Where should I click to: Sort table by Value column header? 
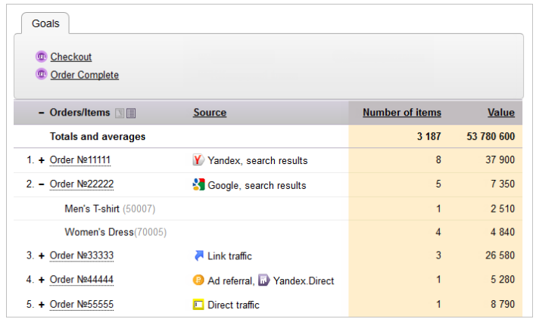point(500,113)
